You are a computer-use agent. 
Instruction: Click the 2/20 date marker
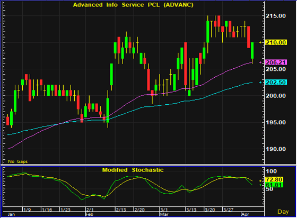coord(139,210)
